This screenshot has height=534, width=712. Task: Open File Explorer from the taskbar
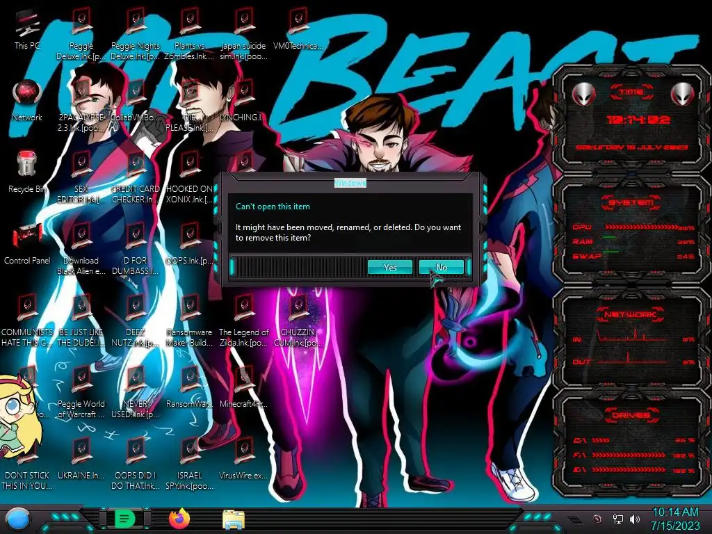click(234, 519)
